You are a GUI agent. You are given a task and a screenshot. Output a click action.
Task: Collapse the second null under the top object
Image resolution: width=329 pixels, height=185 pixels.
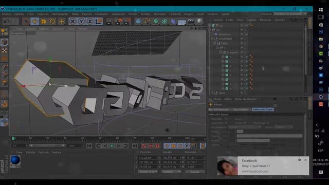[209, 30]
